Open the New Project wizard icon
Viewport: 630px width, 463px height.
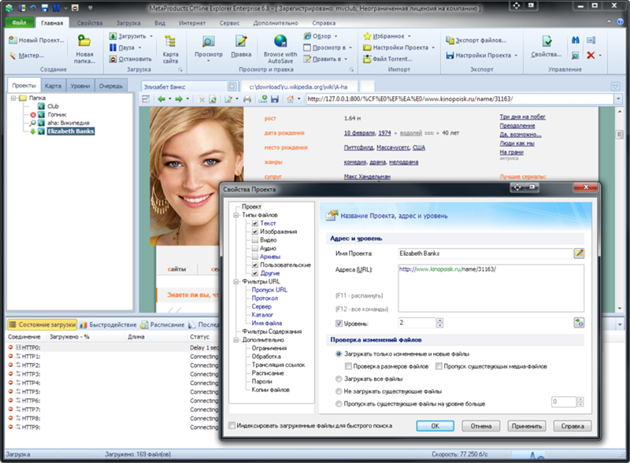pyautogui.click(x=13, y=40)
